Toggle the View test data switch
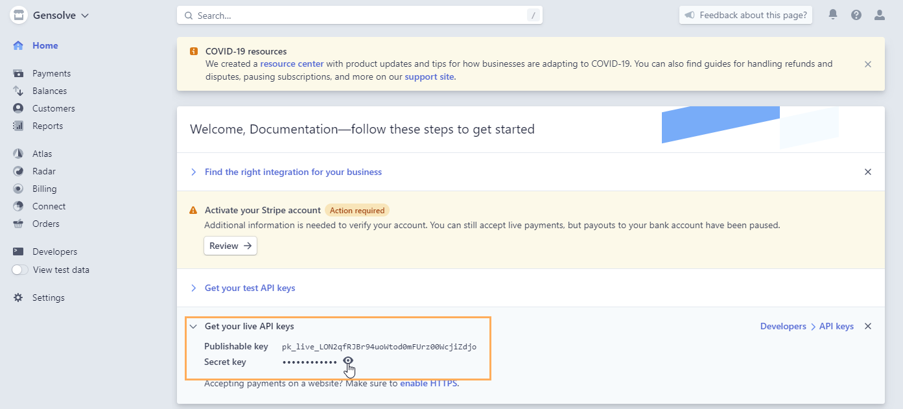The image size is (903, 409). (20, 270)
